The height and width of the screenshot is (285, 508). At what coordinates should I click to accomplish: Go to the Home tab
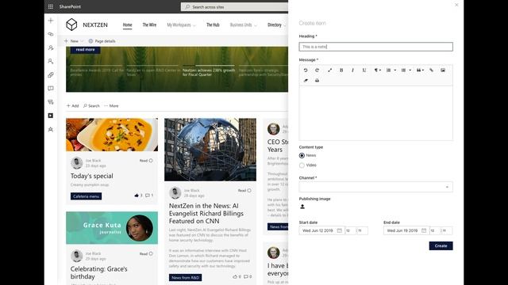coord(127,25)
